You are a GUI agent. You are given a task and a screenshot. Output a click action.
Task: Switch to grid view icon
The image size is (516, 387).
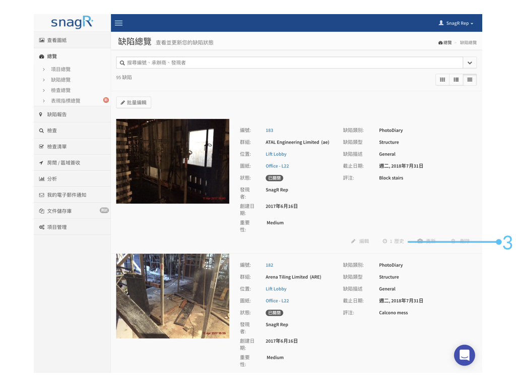point(442,80)
